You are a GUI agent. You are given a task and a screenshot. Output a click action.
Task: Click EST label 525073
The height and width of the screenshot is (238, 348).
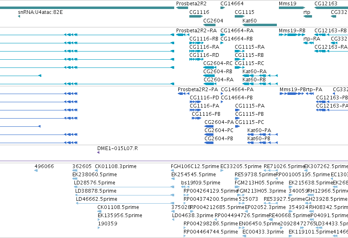click(248, 199)
